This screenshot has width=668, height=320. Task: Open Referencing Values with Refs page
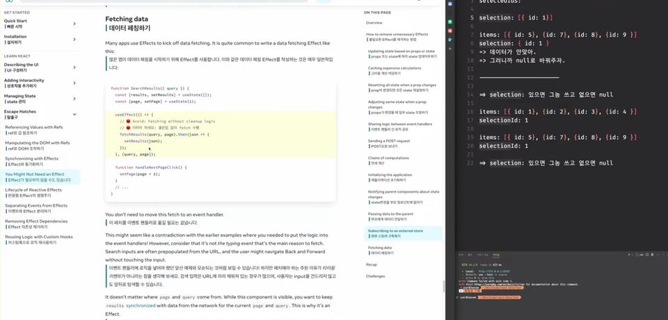pyautogui.click(x=34, y=130)
